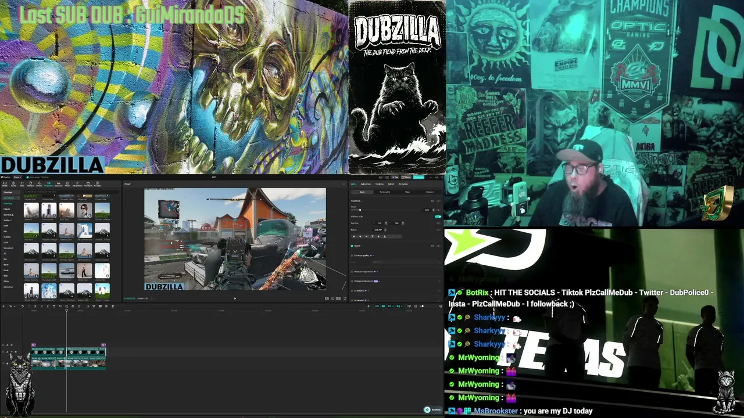Open the Menu dropdown in title bar

[x=17, y=177]
